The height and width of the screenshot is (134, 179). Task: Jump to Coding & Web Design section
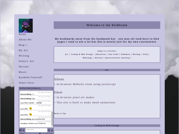click(x=82, y=54)
